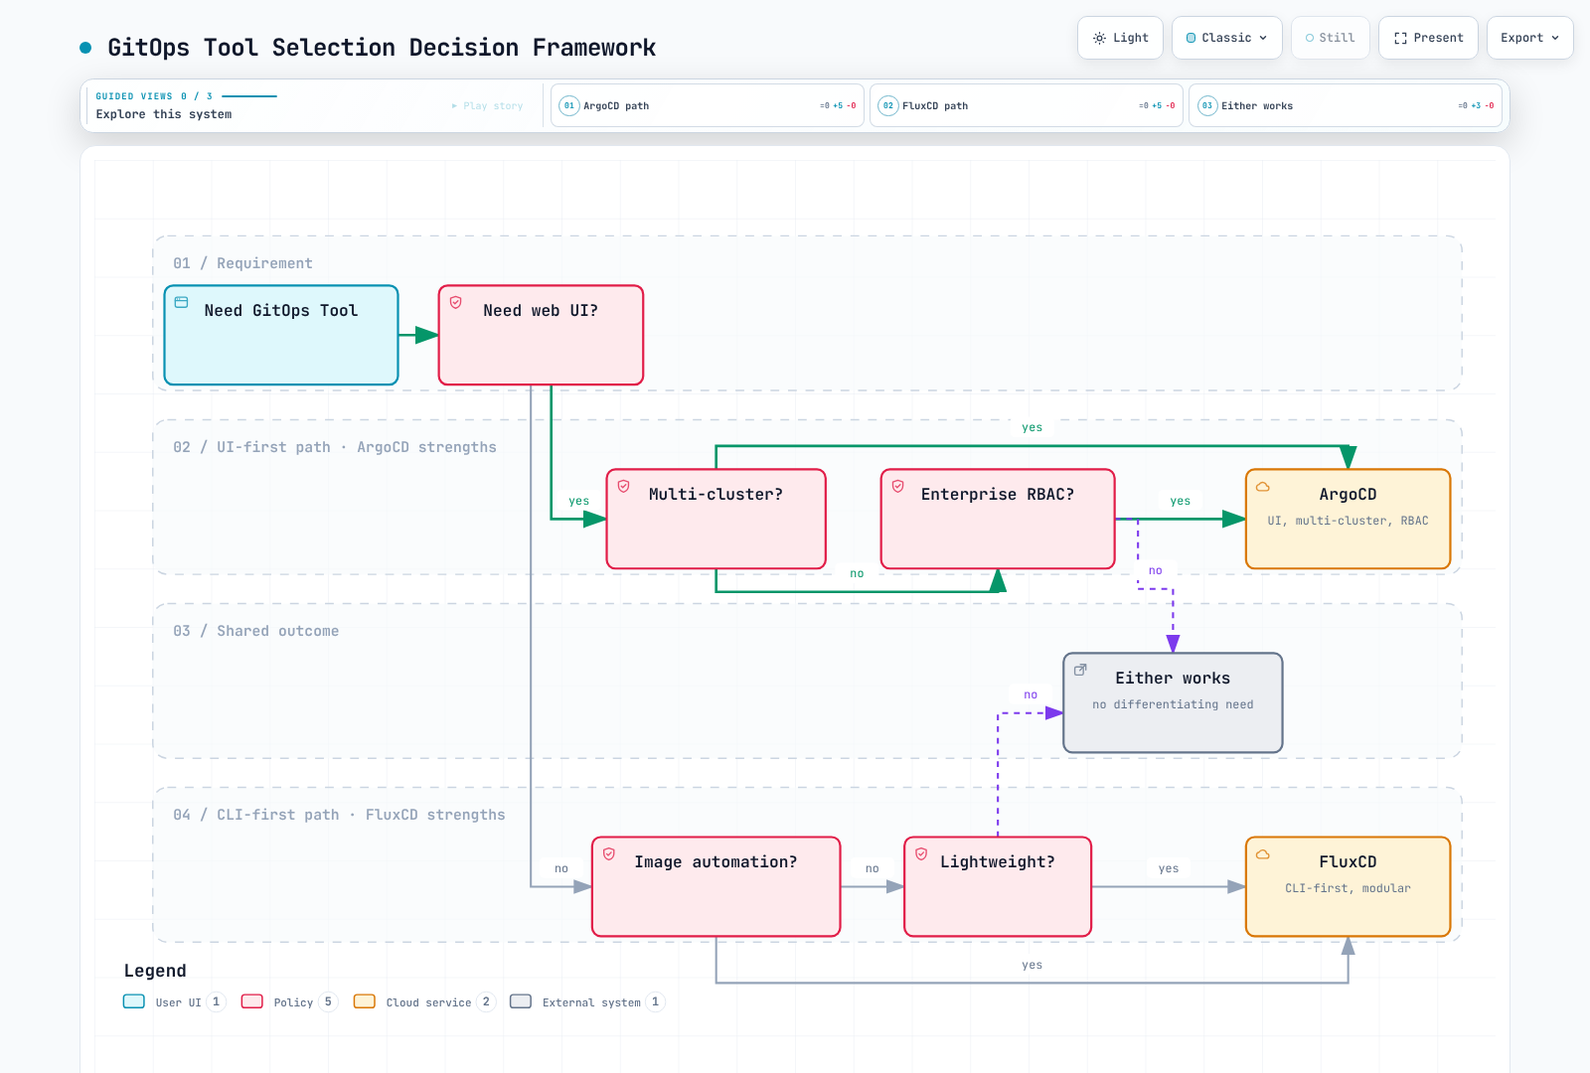
Task: Click the 01 circle badge for ArgoCD path
Action: pos(569,105)
